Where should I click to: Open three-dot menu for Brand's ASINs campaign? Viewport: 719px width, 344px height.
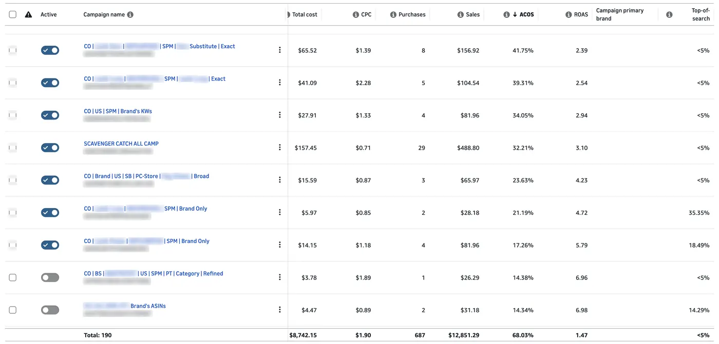tap(280, 310)
